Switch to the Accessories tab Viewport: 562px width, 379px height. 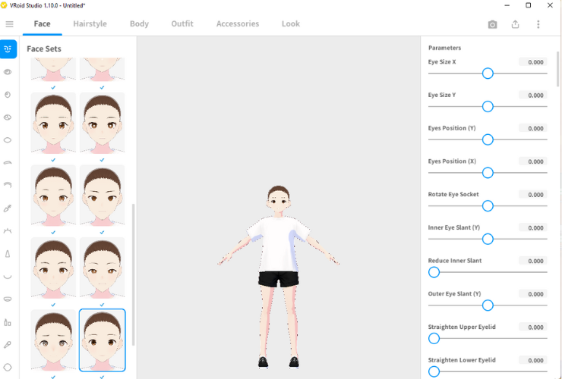tap(238, 23)
